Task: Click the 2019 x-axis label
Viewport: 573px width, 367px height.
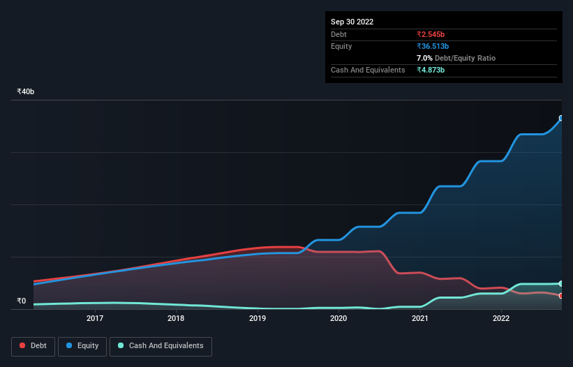Action: (258, 318)
